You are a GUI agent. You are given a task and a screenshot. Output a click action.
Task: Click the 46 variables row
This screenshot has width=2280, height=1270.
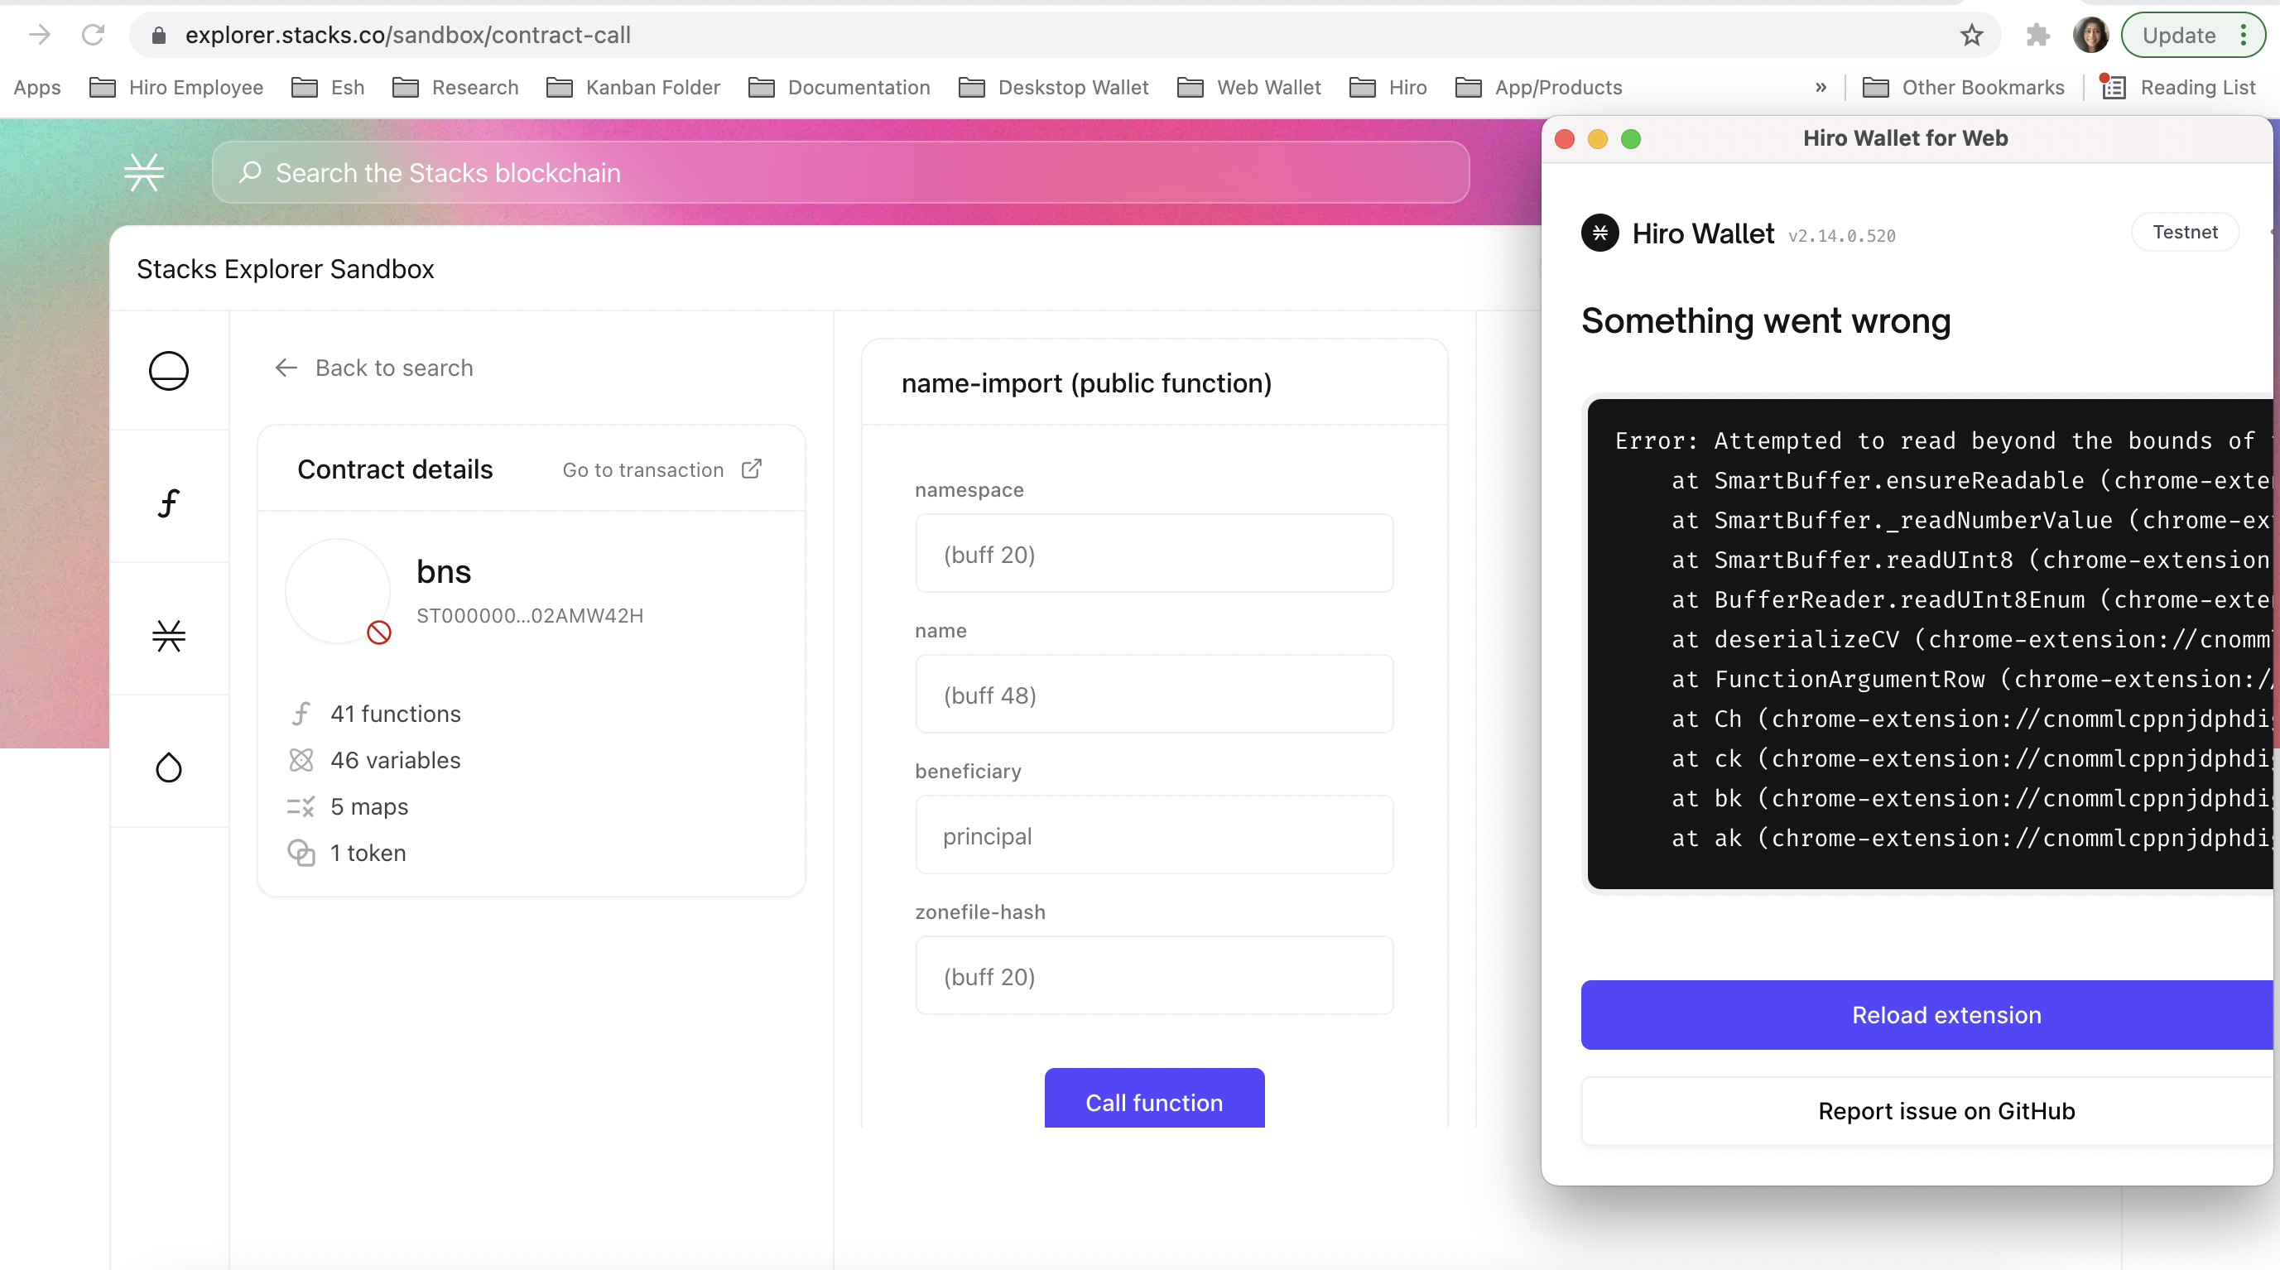374,759
